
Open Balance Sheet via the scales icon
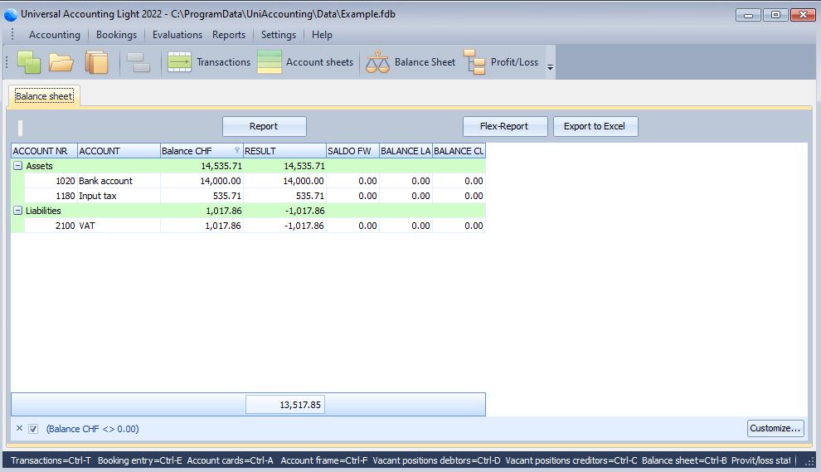(410, 62)
